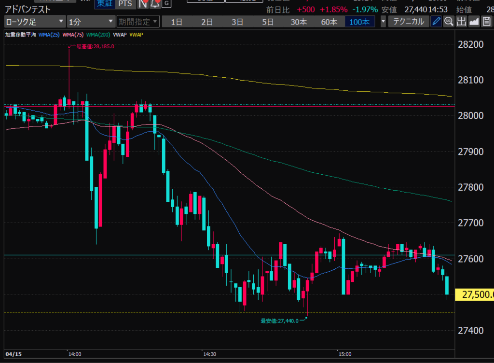
Task: Open the テクニカル settings button
Action: (409, 21)
